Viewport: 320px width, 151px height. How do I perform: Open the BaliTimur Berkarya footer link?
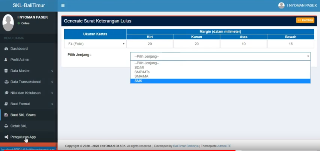tap(186, 146)
